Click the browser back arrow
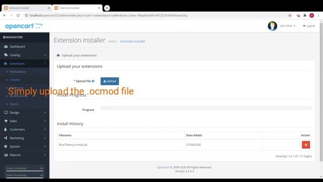323x182 pixels. pyautogui.click(x=5, y=16)
